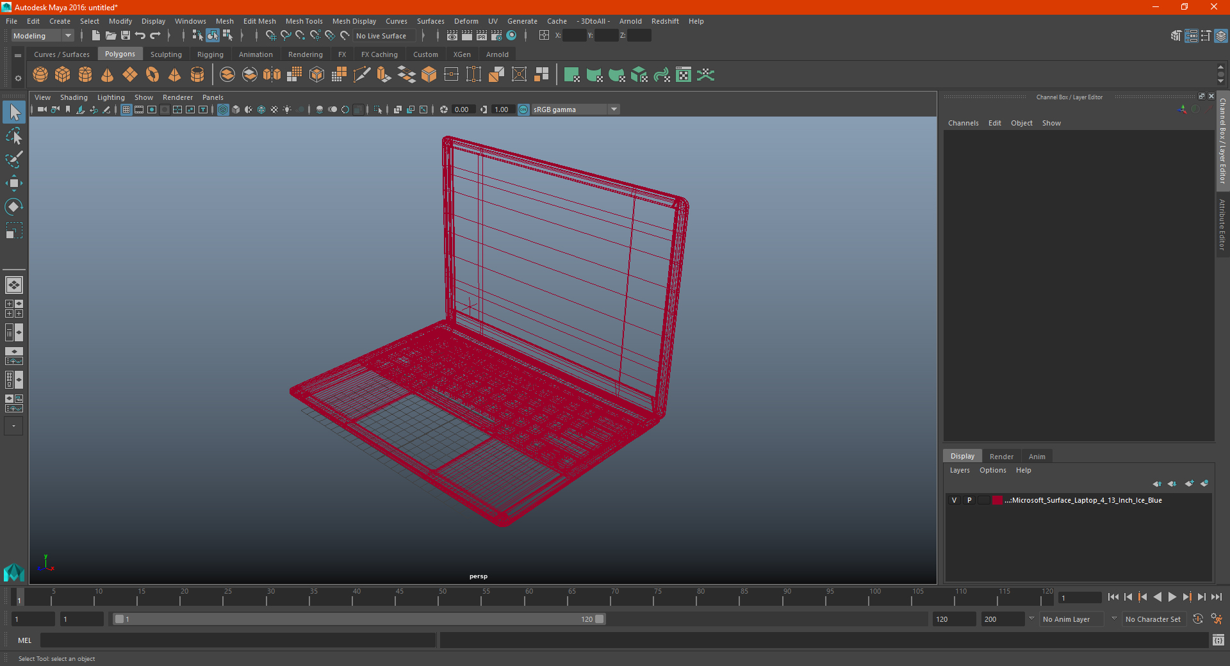Screen dimensions: 1230x666
Task: Click the Save Scene floppy icon
Action: [x=126, y=36]
